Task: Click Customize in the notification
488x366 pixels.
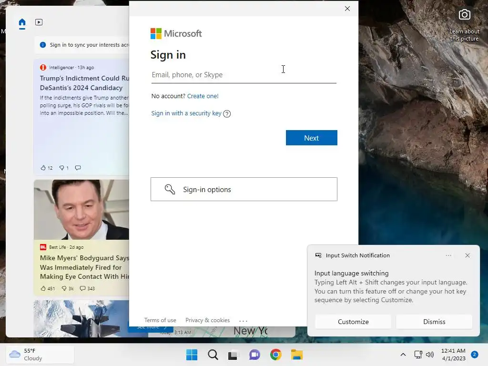Action: point(353,322)
